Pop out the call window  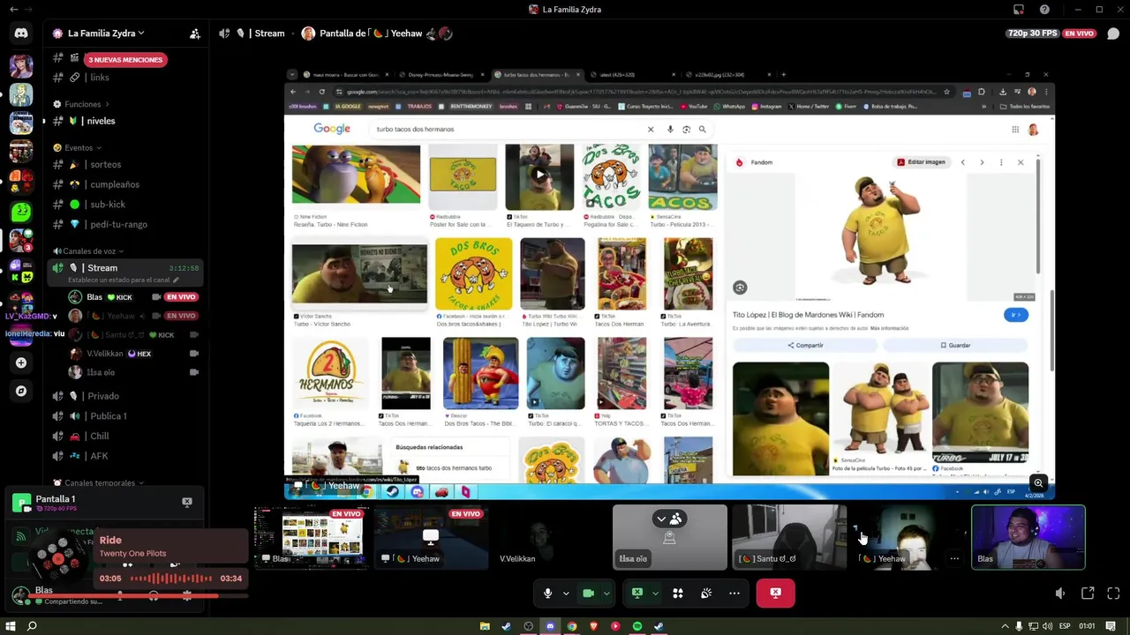click(1088, 594)
